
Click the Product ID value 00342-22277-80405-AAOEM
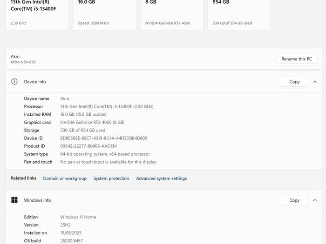point(88,146)
